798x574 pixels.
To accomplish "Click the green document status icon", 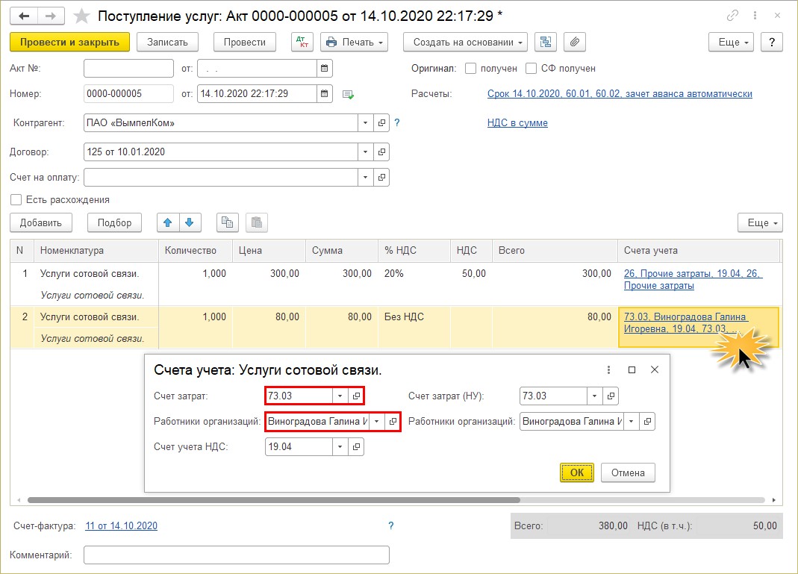I will pyautogui.click(x=348, y=94).
